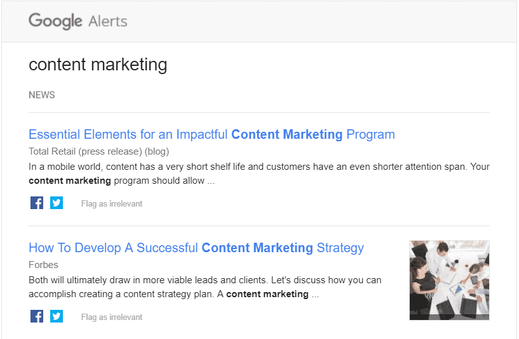
Task: Click the Forbes source name
Action: tap(43, 265)
